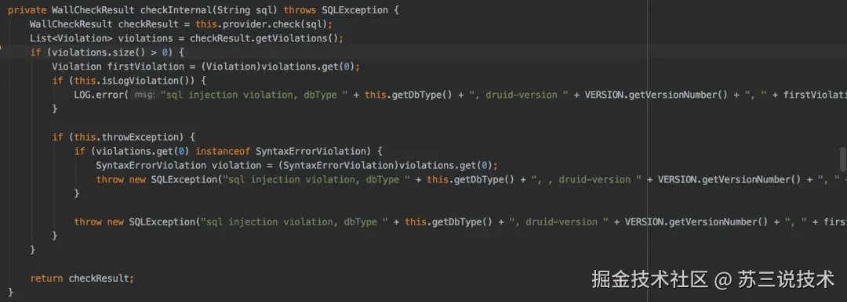Click the 'private' keyword in the method signature
The width and height of the screenshot is (847, 302).
pyautogui.click(x=27, y=10)
